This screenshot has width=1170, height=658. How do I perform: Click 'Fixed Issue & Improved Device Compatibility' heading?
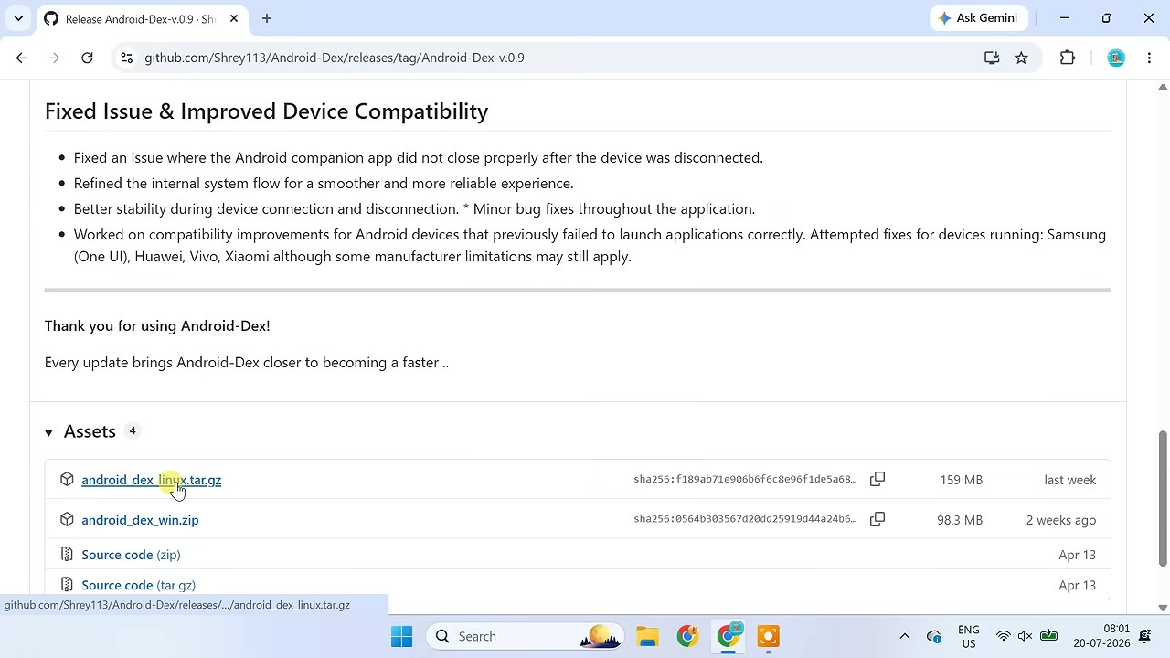click(266, 111)
